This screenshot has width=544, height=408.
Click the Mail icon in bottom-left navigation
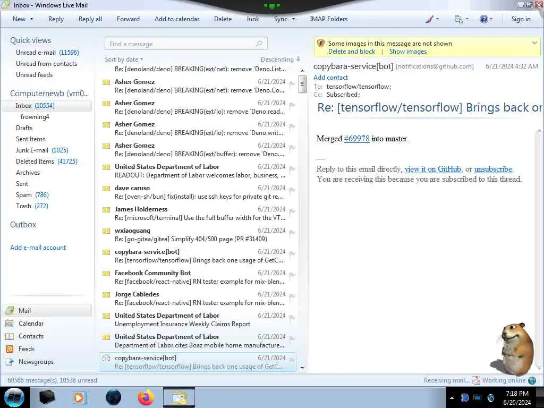(10, 310)
